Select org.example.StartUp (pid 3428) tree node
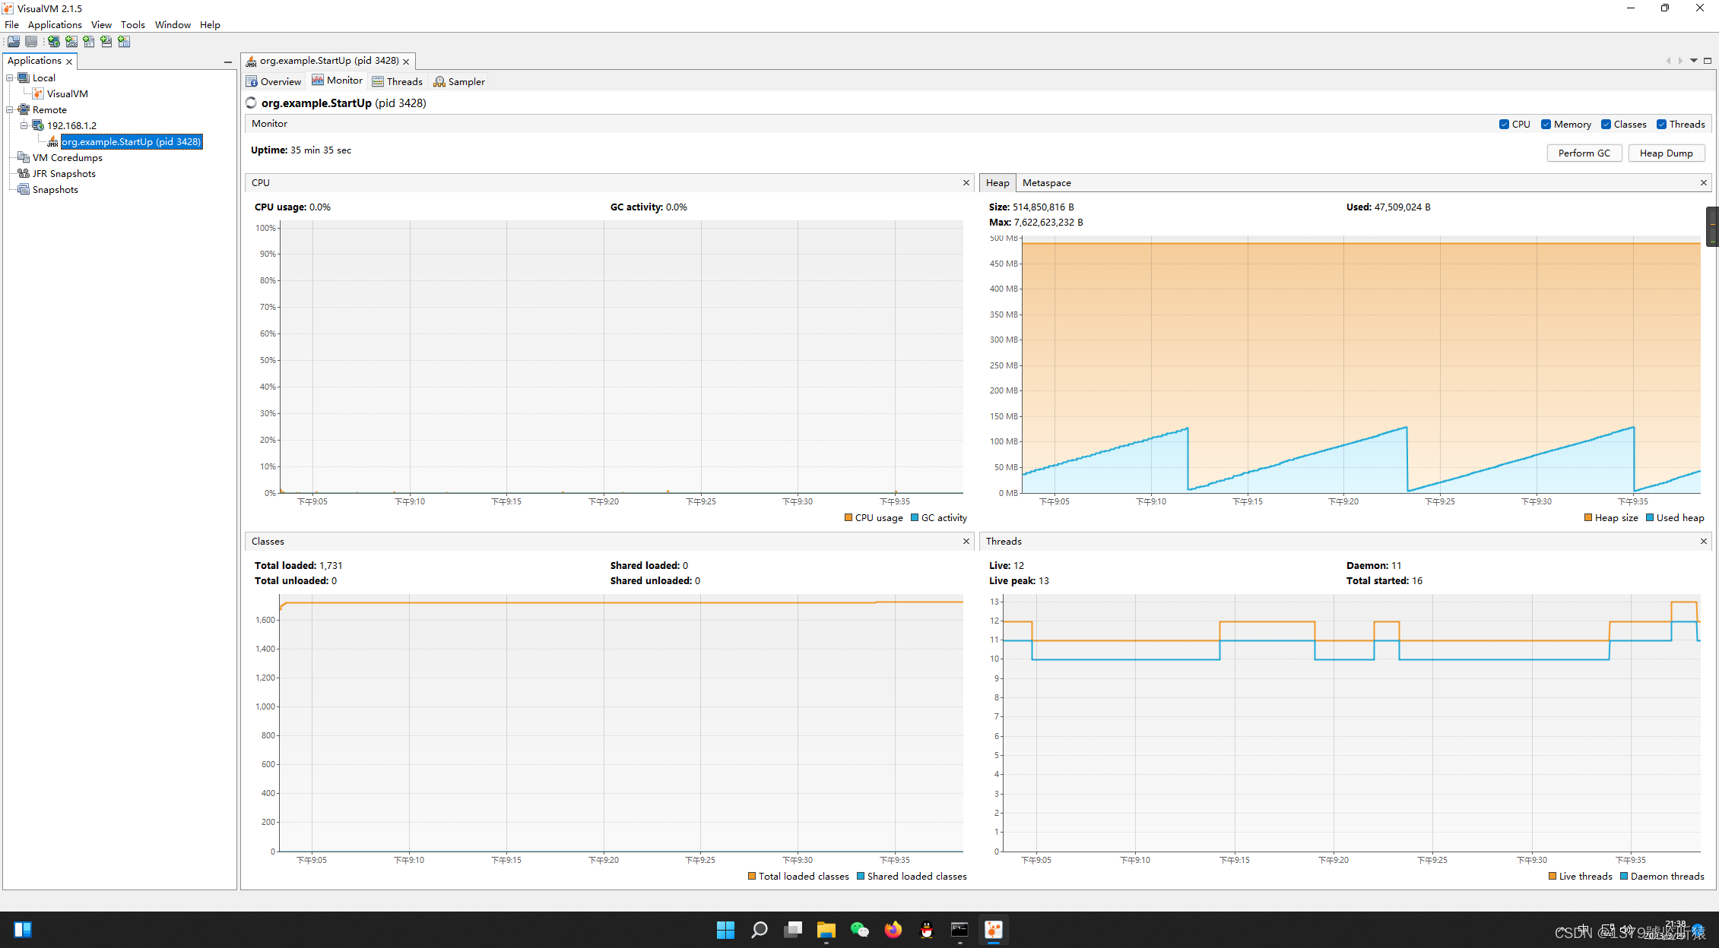This screenshot has width=1719, height=948. click(x=132, y=141)
